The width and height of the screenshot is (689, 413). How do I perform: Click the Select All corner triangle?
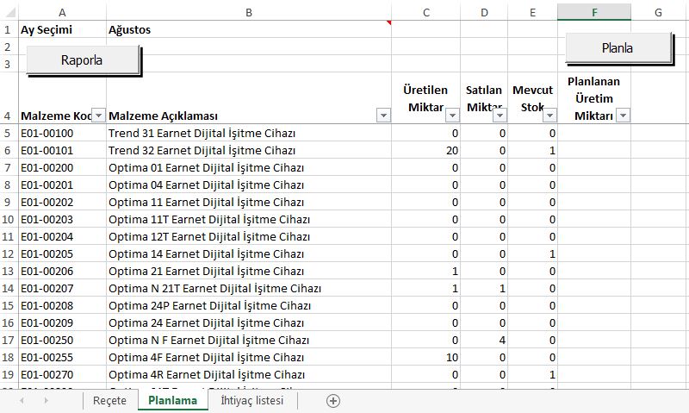tap(8, 12)
